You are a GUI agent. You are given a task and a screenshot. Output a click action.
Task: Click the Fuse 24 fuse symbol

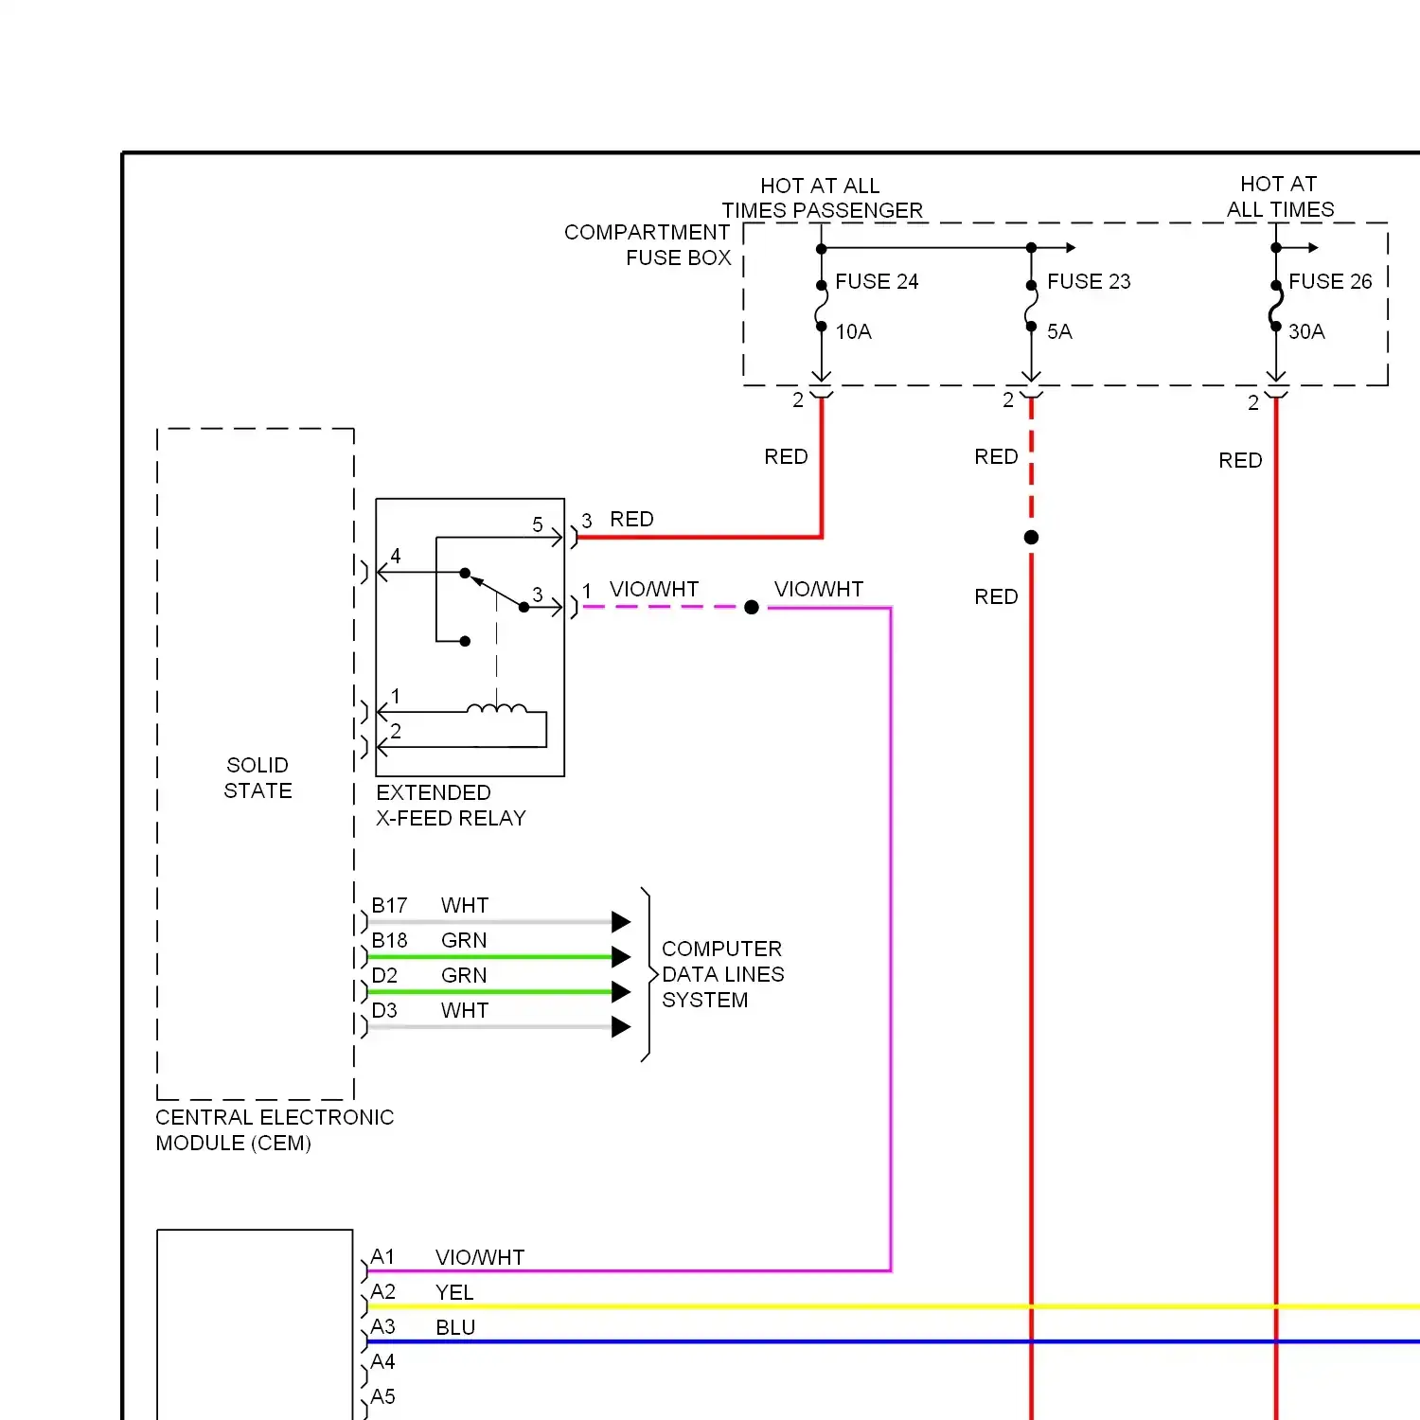tap(822, 306)
